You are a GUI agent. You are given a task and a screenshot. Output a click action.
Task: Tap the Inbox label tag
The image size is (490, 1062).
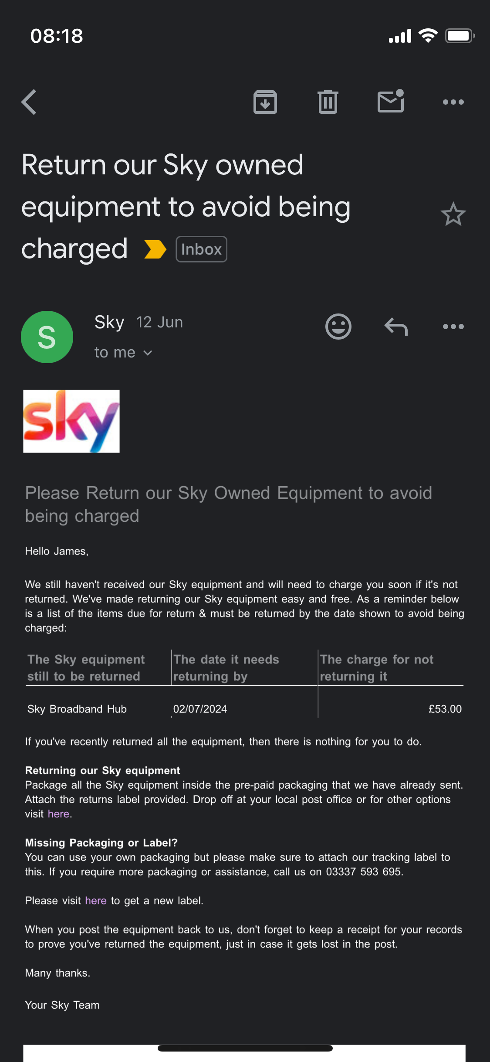click(x=201, y=249)
